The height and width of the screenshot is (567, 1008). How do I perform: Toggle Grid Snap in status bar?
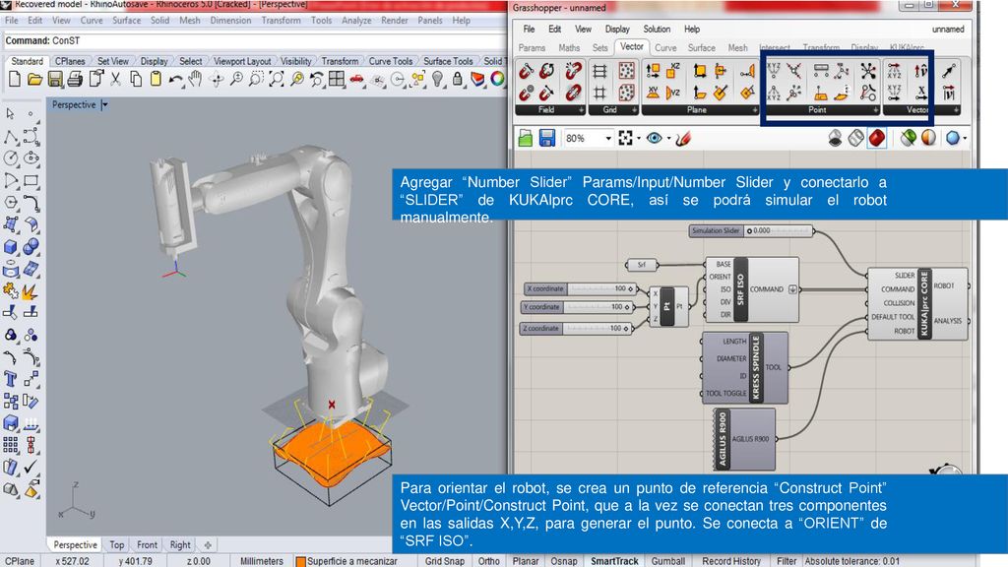(444, 560)
